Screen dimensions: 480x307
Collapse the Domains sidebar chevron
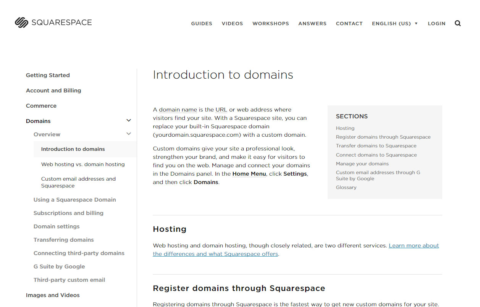pos(129,121)
